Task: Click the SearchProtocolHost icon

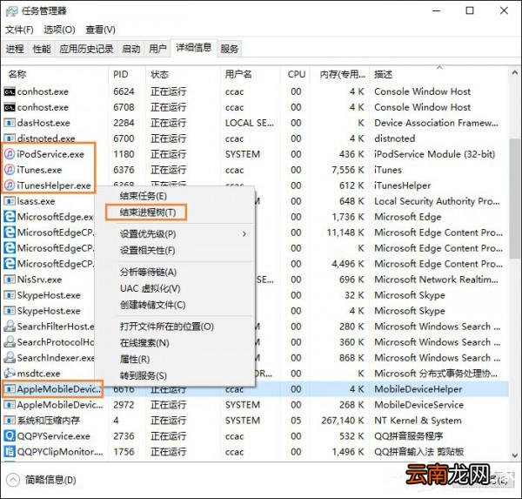Action: (x=10, y=341)
